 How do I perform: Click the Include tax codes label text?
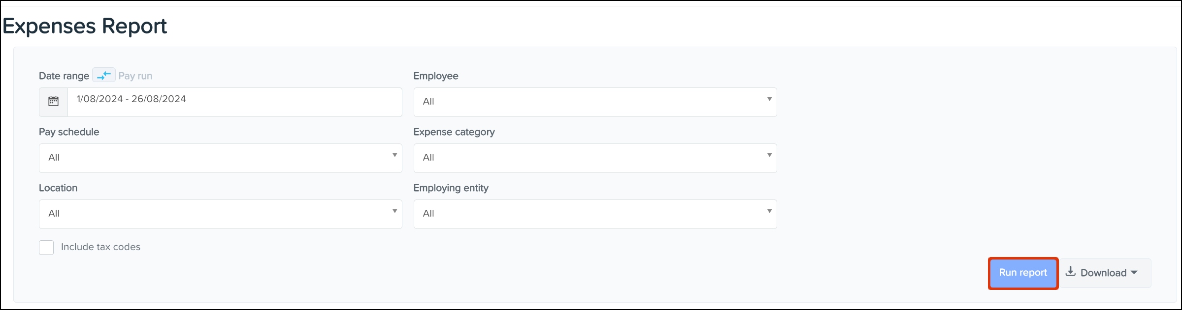click(100, 247)
